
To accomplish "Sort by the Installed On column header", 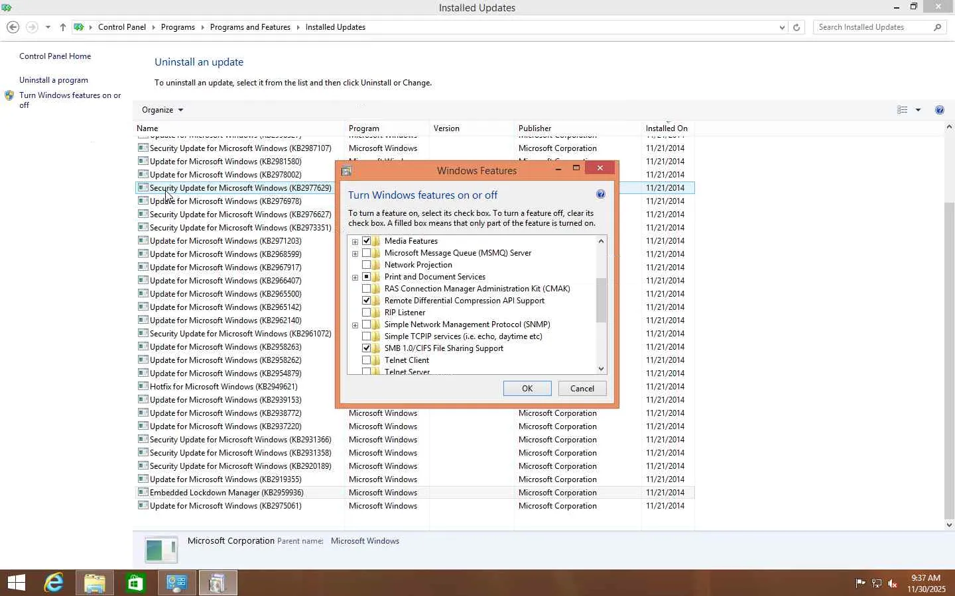I will pyautogui.click(x=668, y=128).
